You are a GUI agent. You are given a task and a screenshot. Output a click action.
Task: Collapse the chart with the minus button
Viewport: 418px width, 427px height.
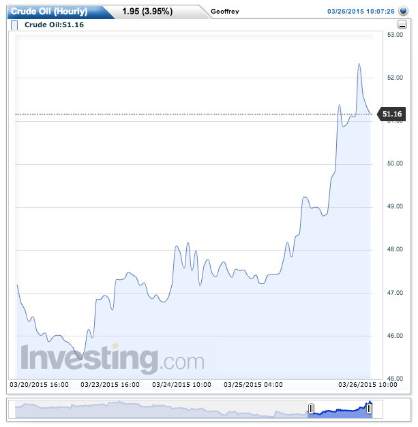click(402, 25)
